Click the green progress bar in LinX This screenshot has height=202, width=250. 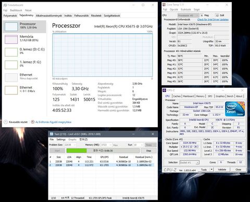(x=77, y=151)
